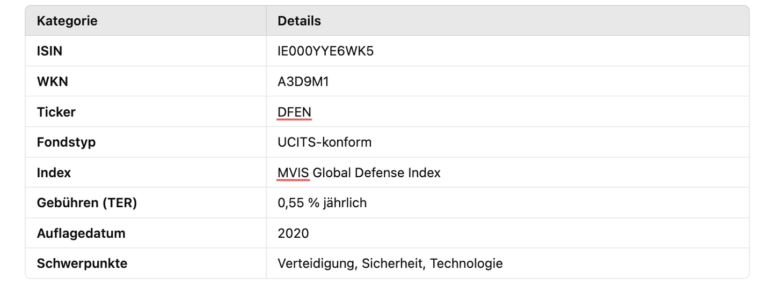Select the Ticker row label

pos(56,112)
